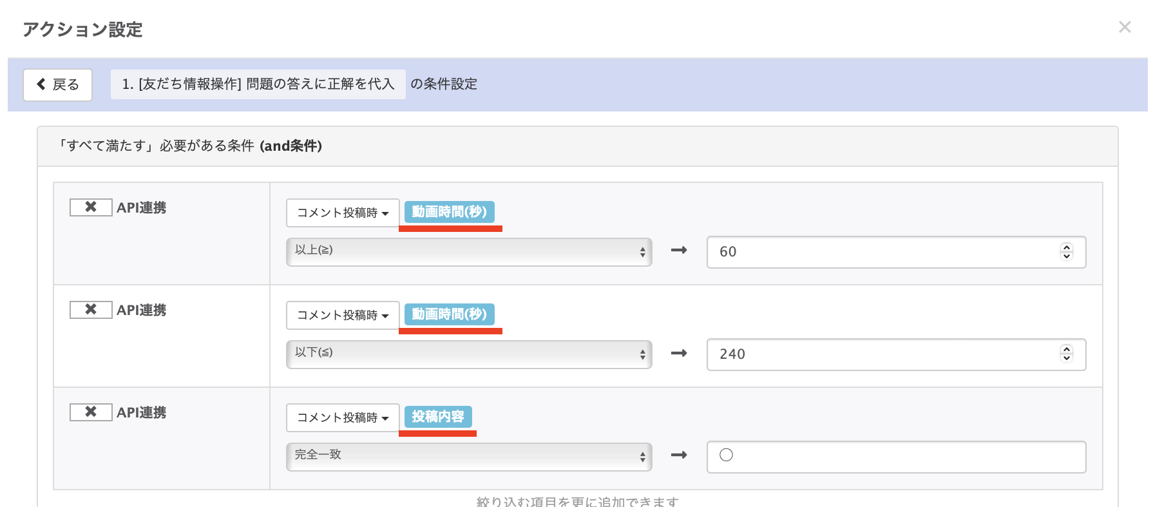Click the stepper on the 240 field
The height and width of the screenshot is (507, 1153).
1067,354
